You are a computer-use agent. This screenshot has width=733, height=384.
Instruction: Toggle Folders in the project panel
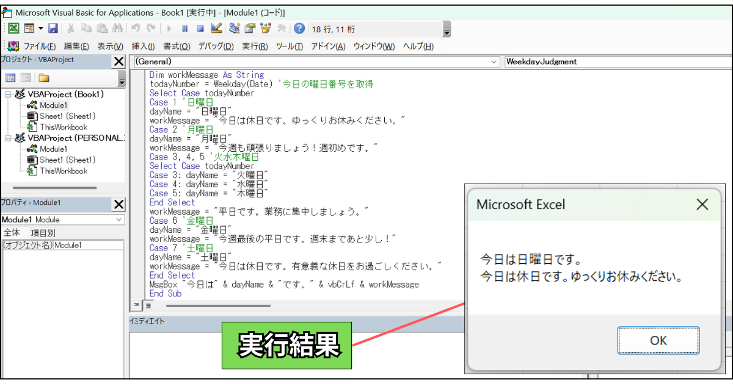click(44, 78)
